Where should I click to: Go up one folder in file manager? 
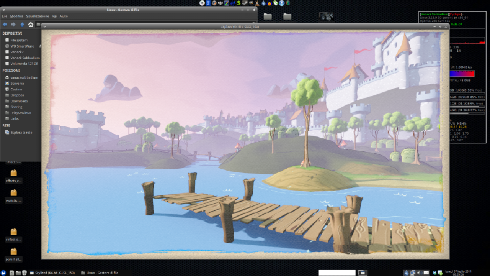tap(22, 25)
